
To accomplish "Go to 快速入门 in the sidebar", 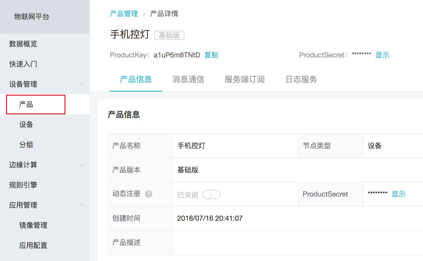I will click(23, 64).
